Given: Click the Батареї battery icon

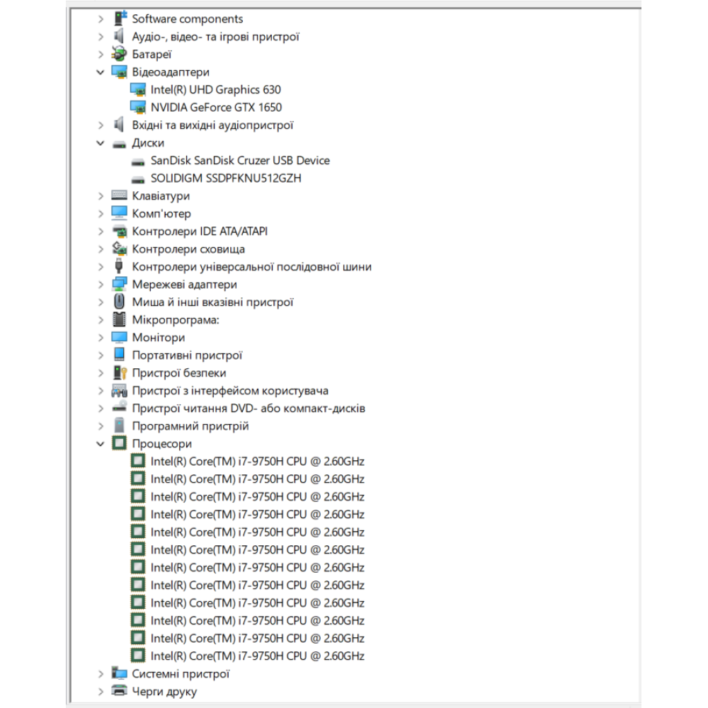Looking at the screenshot, I should coord(120,54).
